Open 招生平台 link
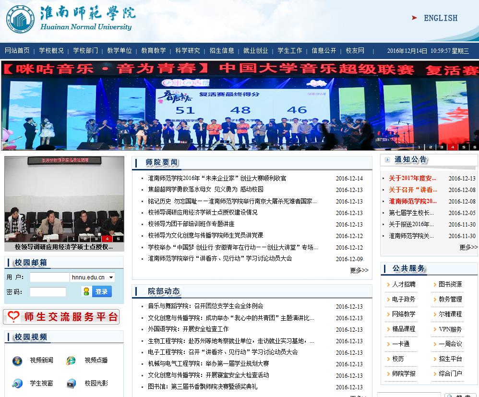The width and height of the screenshot is (479, 397). pyautogui.click(x=450, y=359)
